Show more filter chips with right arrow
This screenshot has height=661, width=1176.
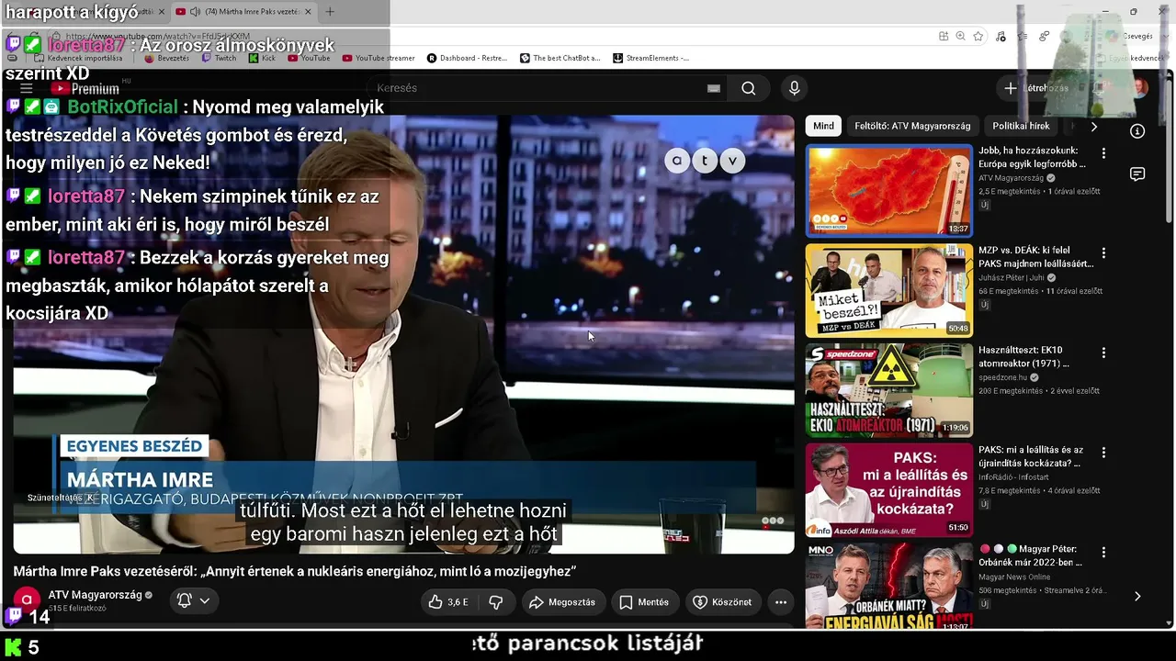(x=1093, y=126)
